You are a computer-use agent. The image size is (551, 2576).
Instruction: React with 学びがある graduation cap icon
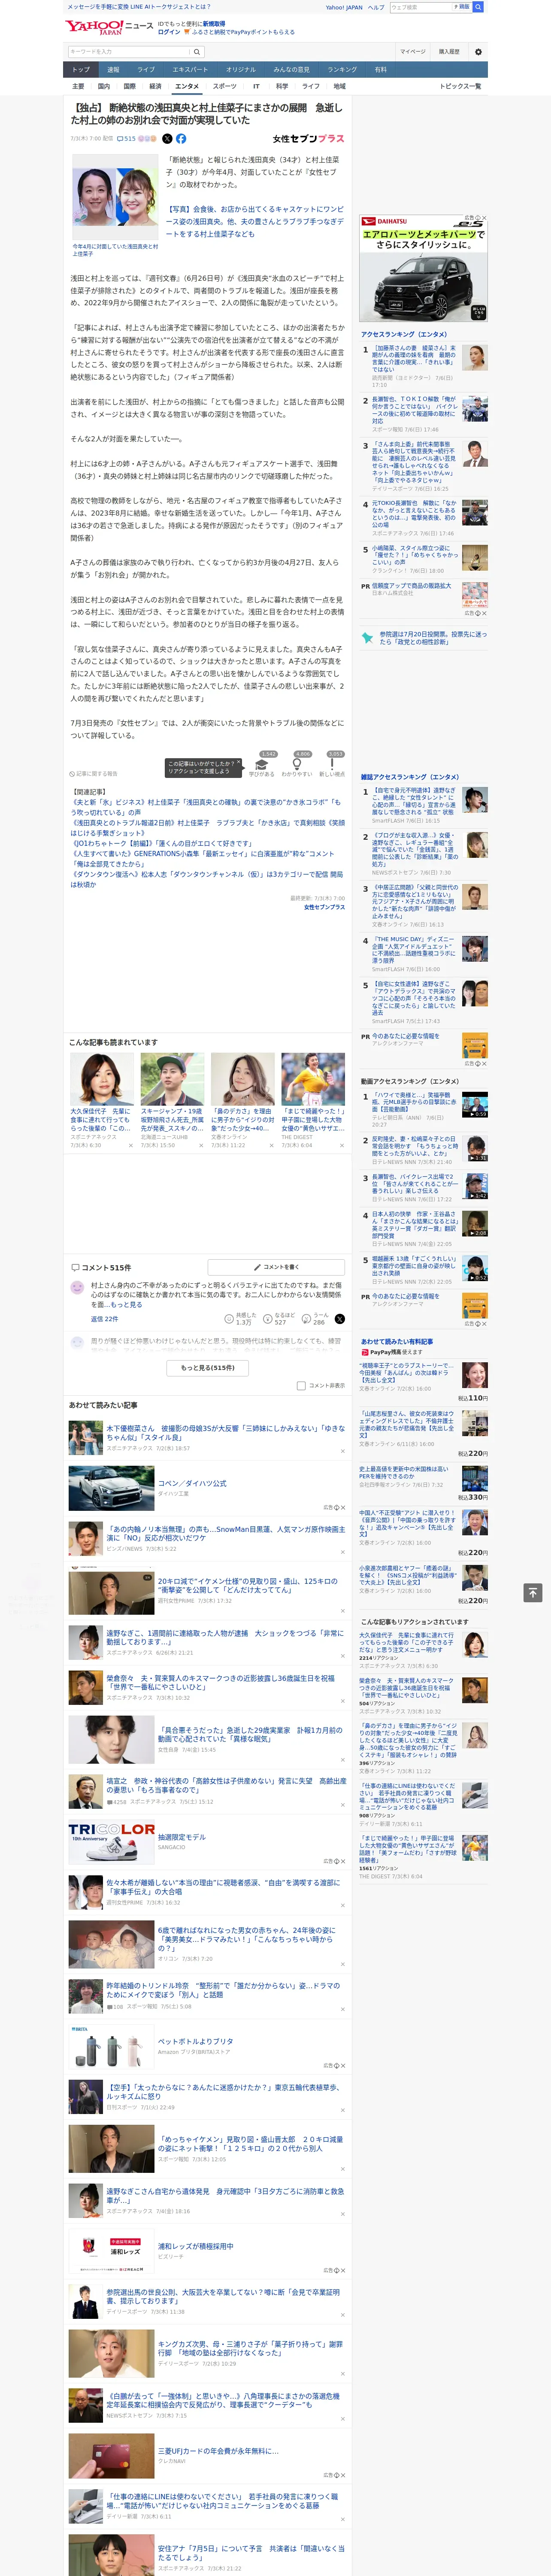[x=262, y=765]
